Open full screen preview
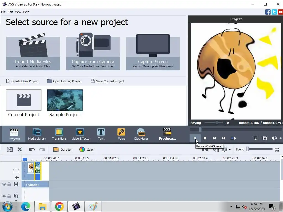The image size is (283, 212). [x=256, y=138]
